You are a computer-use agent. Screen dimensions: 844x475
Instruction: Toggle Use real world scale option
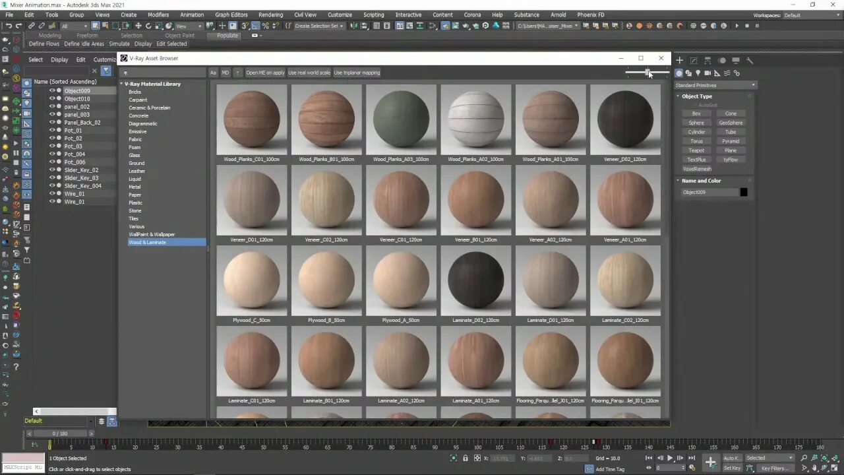[x=309, y=73]
